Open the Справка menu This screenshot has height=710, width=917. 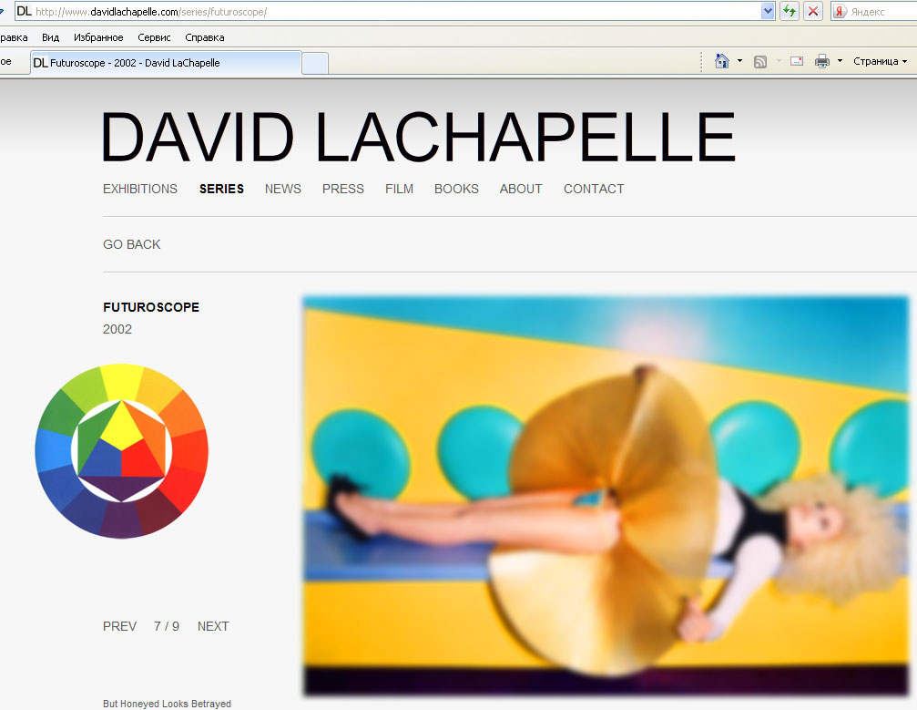pos(205,37)
